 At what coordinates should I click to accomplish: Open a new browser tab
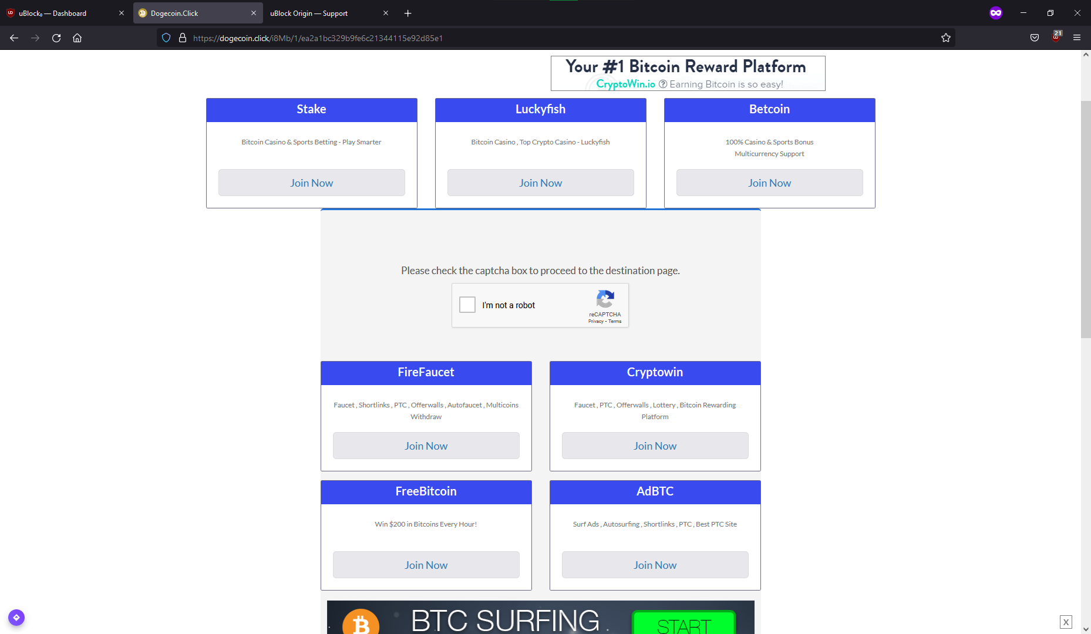coord(408,13)
